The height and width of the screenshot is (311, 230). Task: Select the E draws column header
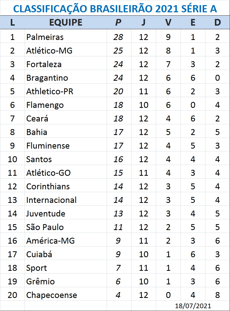coord(193,23)
